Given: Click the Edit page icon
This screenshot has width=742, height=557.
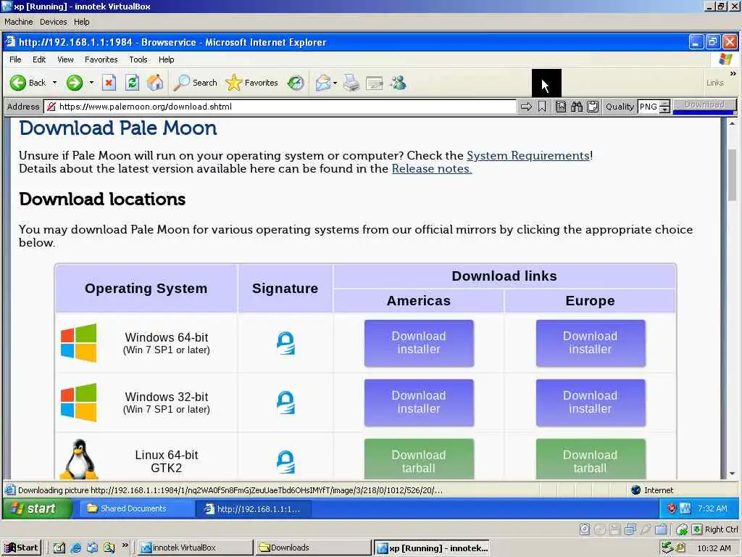Looking at the screenshot, I should pos(375,83).
